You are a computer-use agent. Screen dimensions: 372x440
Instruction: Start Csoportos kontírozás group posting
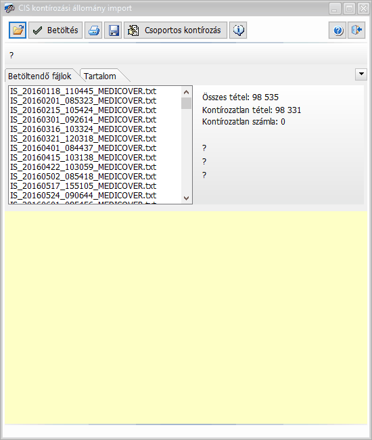click(x=175, y=30)
